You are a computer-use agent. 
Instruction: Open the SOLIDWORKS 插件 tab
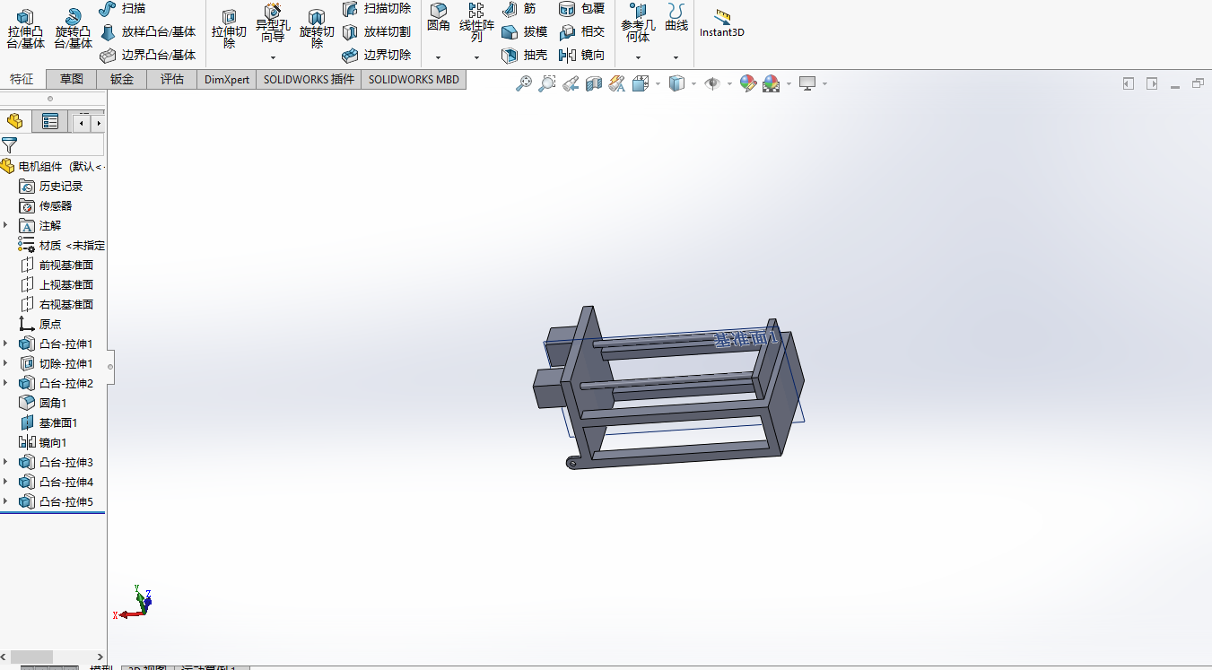(309, 79)
